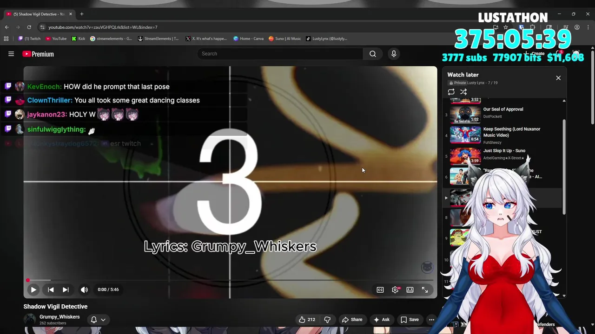
Task: Select the Keep Seething video thumbnail
Action: [465, 135]
